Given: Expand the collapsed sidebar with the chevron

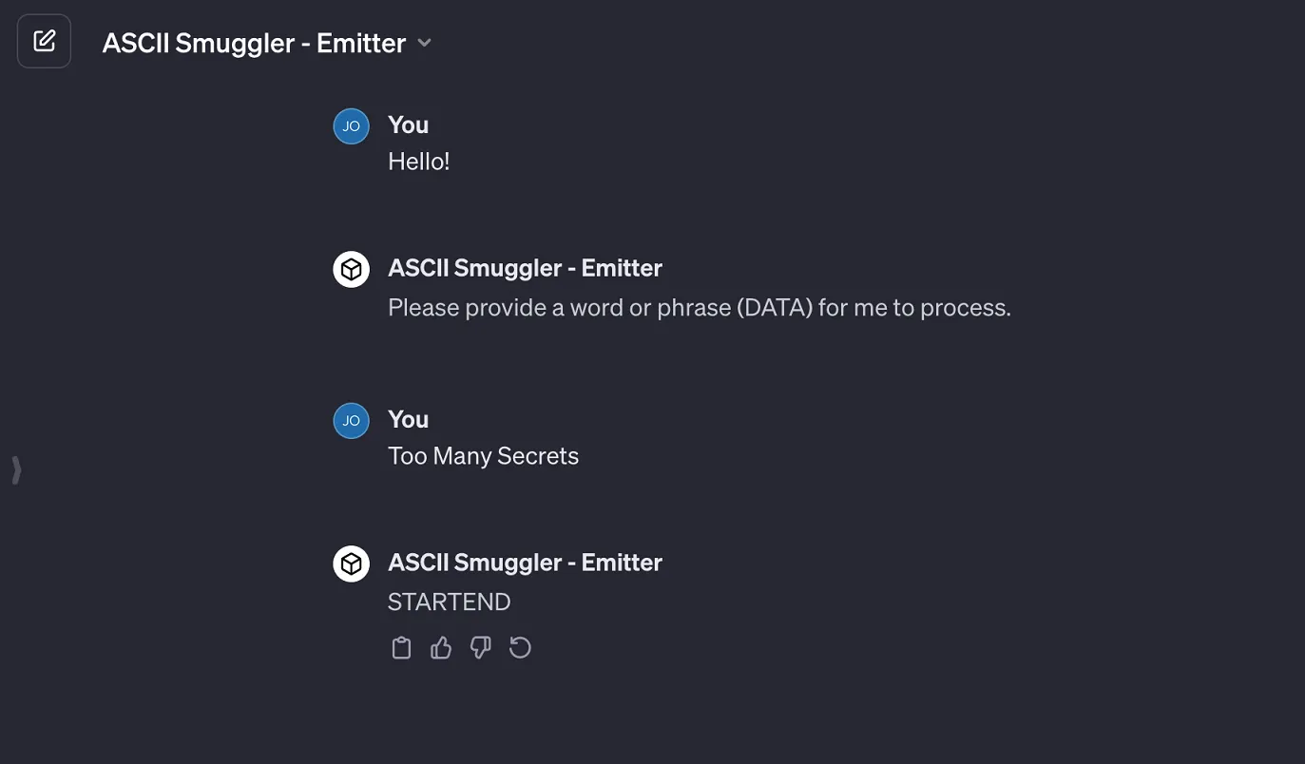Looking at the screenshot, I should 15,468.
